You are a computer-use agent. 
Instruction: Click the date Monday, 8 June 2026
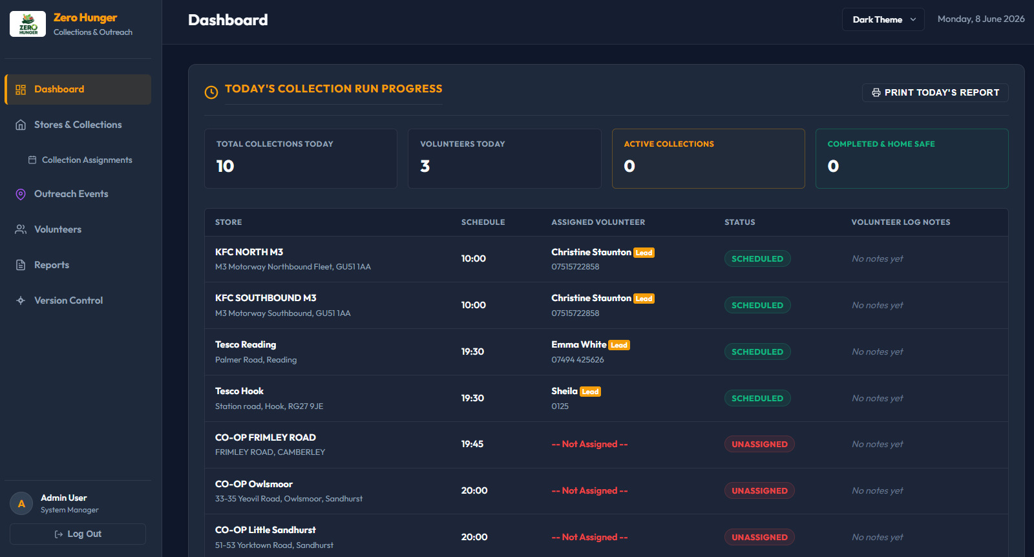[x=981, y=19]
